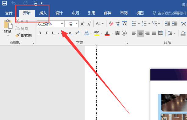Click the Tell Me search box
The height and width of the screenshot is (120, 187).
pos(169,13)
